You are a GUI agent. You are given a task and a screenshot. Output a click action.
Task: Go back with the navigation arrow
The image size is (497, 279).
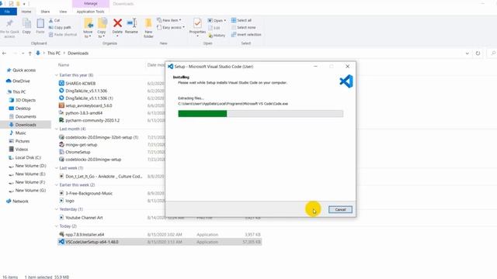(x=4, y=53)
